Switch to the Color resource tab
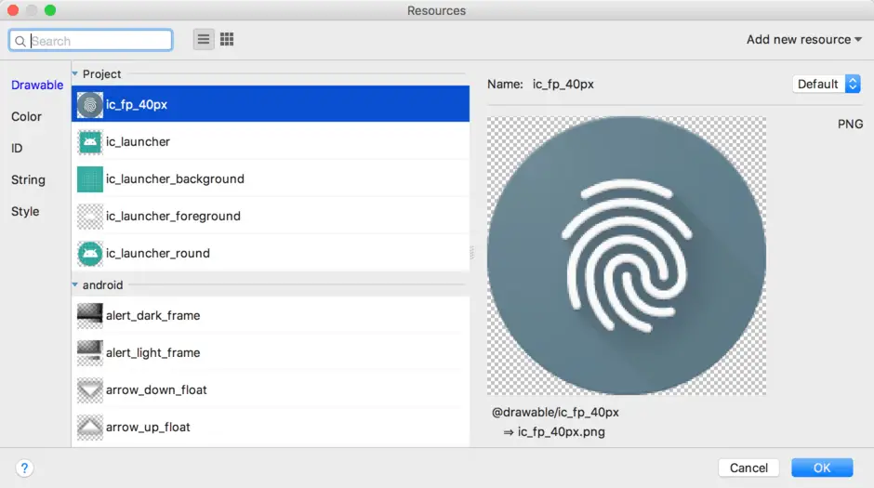This screenshot has width=874, height=488. [26, 116]
